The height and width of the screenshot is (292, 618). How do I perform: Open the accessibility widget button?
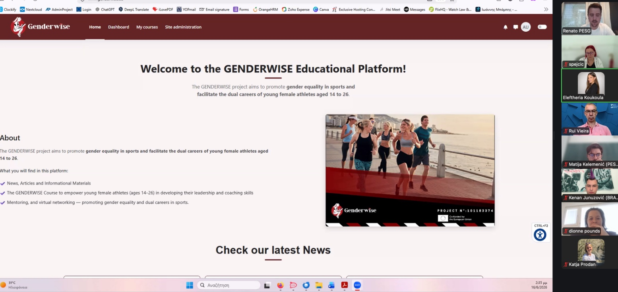coord(540,235)
